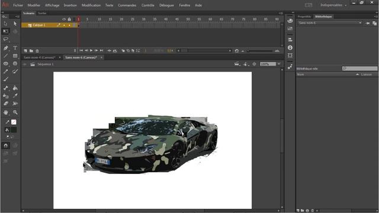This screenshot has width=379, height=213.
Task: Switch to the Propriétés tab
Action: (304, 17)
